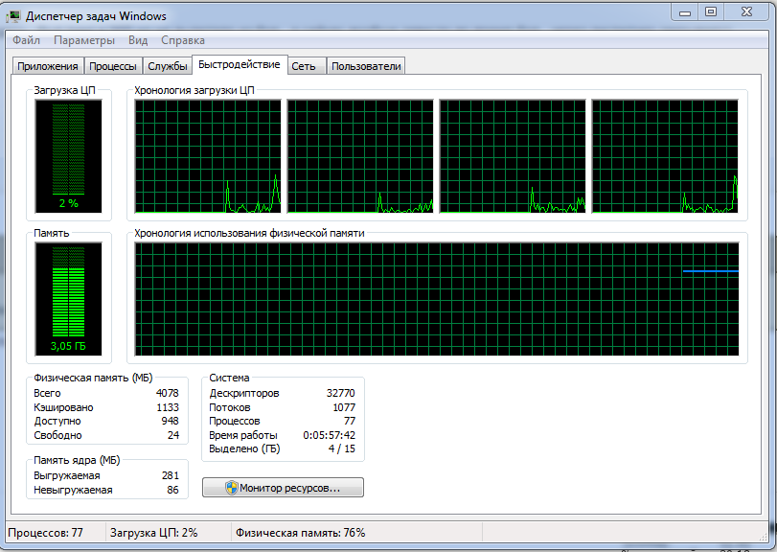Switch to the Пользователи tab
The width and height of the screenshot is (777, 552).
pyautogui.click(x=366, y=66)
